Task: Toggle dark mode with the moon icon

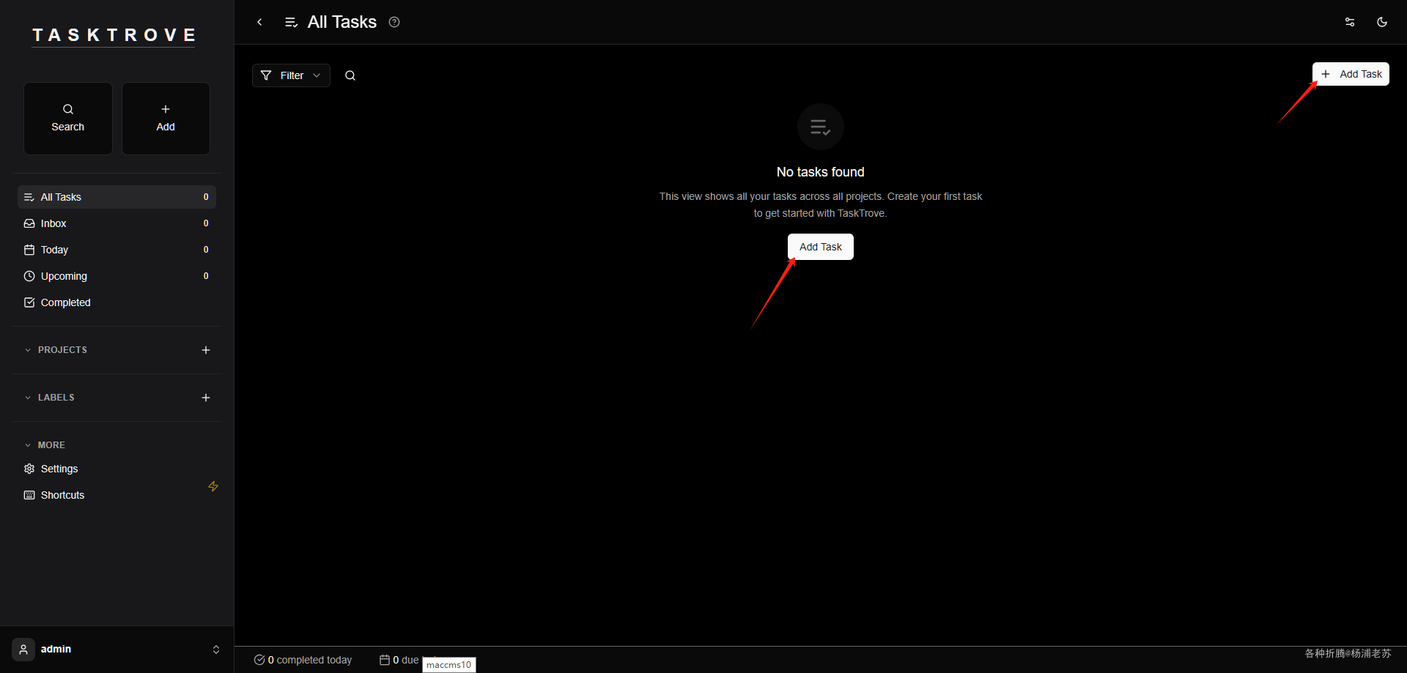Action: tap(1382, 22)
